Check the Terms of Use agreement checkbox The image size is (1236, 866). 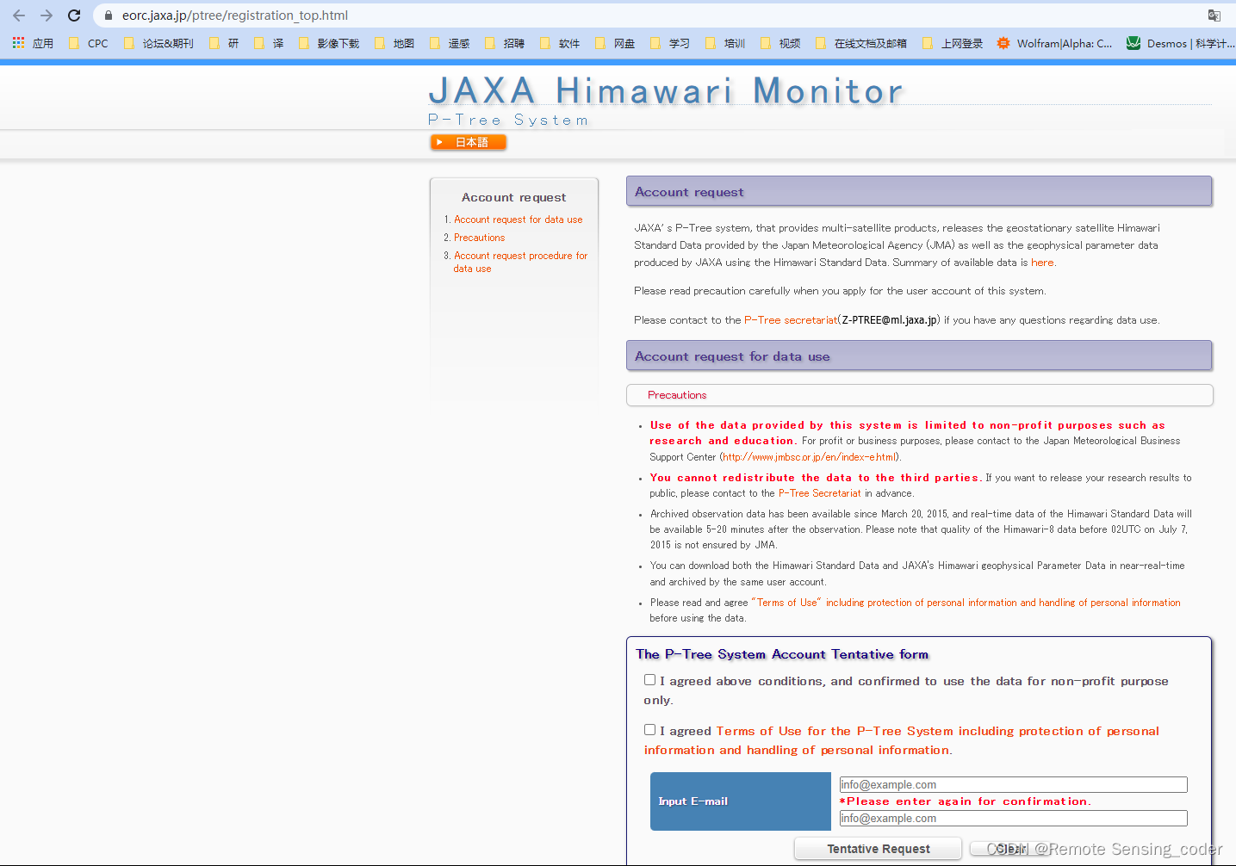(650, 730)
